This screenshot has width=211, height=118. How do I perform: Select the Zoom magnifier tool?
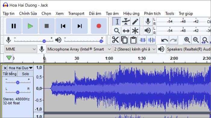click(x=117, y=31)
